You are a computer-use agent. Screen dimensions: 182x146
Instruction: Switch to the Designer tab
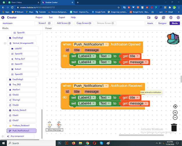pyautogui.click(x=162, y=23)
